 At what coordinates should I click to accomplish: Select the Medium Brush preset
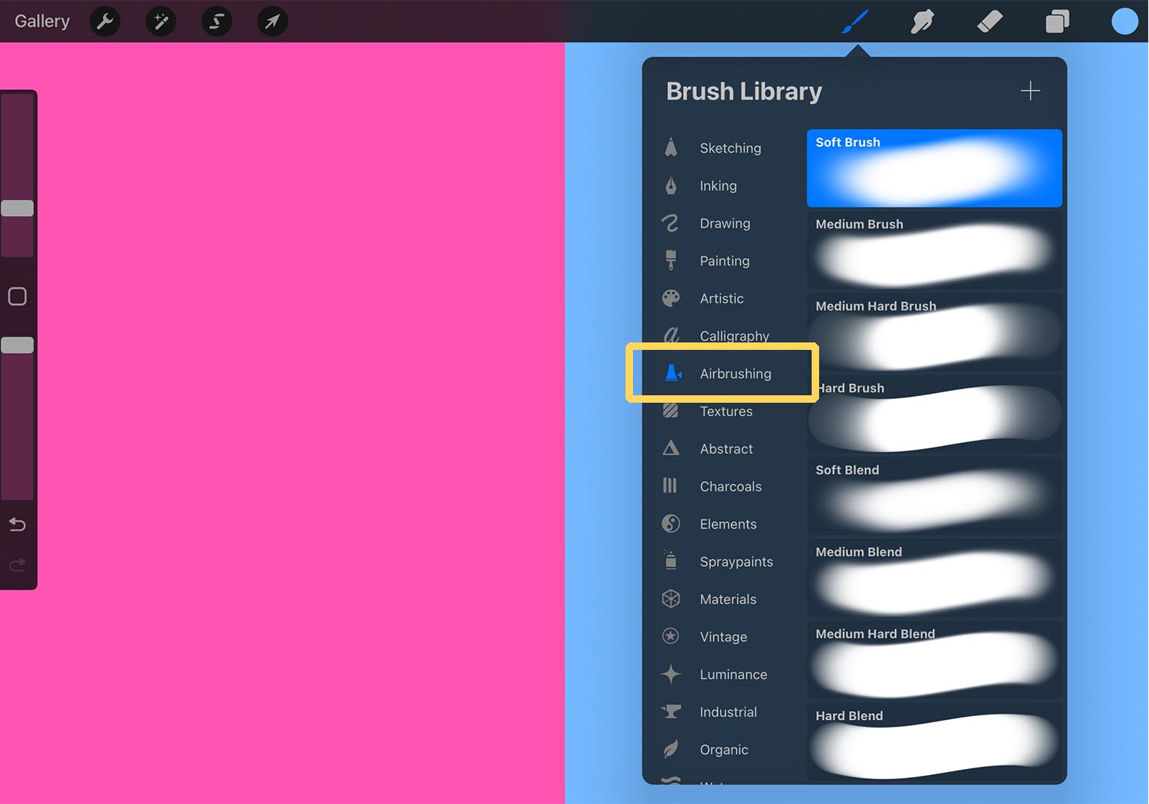(935, 250)
